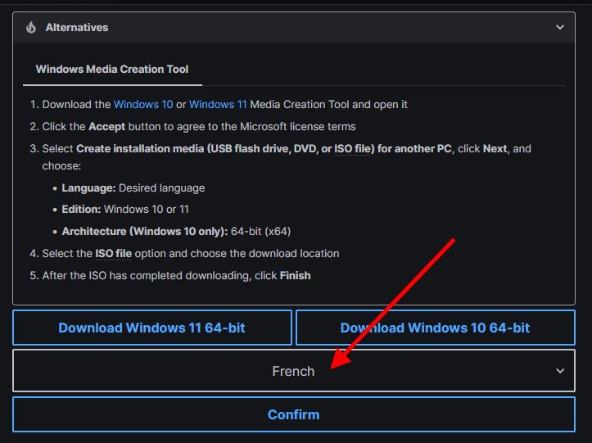Viewport: 592px width, 443px height.
Task: Collapse the Alternatives section using its chevron
Action: [560, 27]
